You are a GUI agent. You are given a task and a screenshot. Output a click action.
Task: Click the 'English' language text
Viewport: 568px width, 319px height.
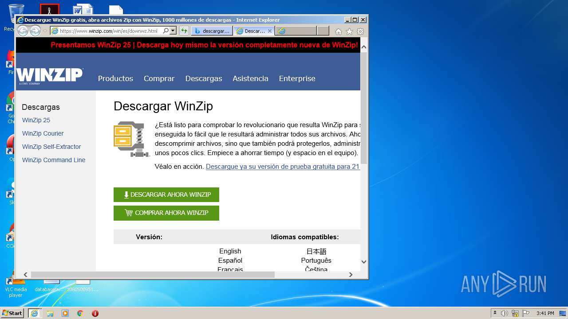pos(230,251)
